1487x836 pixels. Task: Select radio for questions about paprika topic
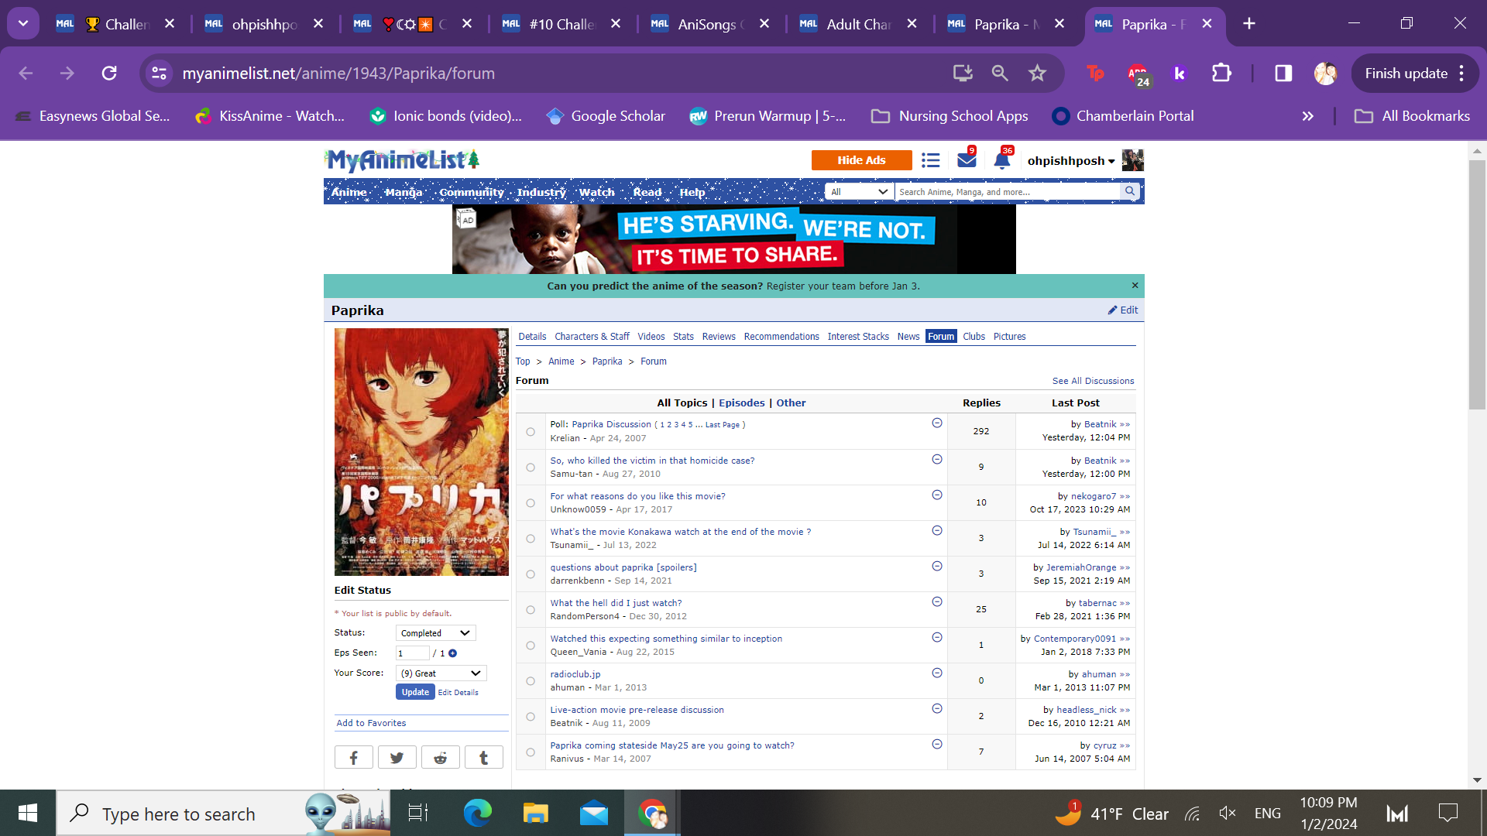coord(531,574)
